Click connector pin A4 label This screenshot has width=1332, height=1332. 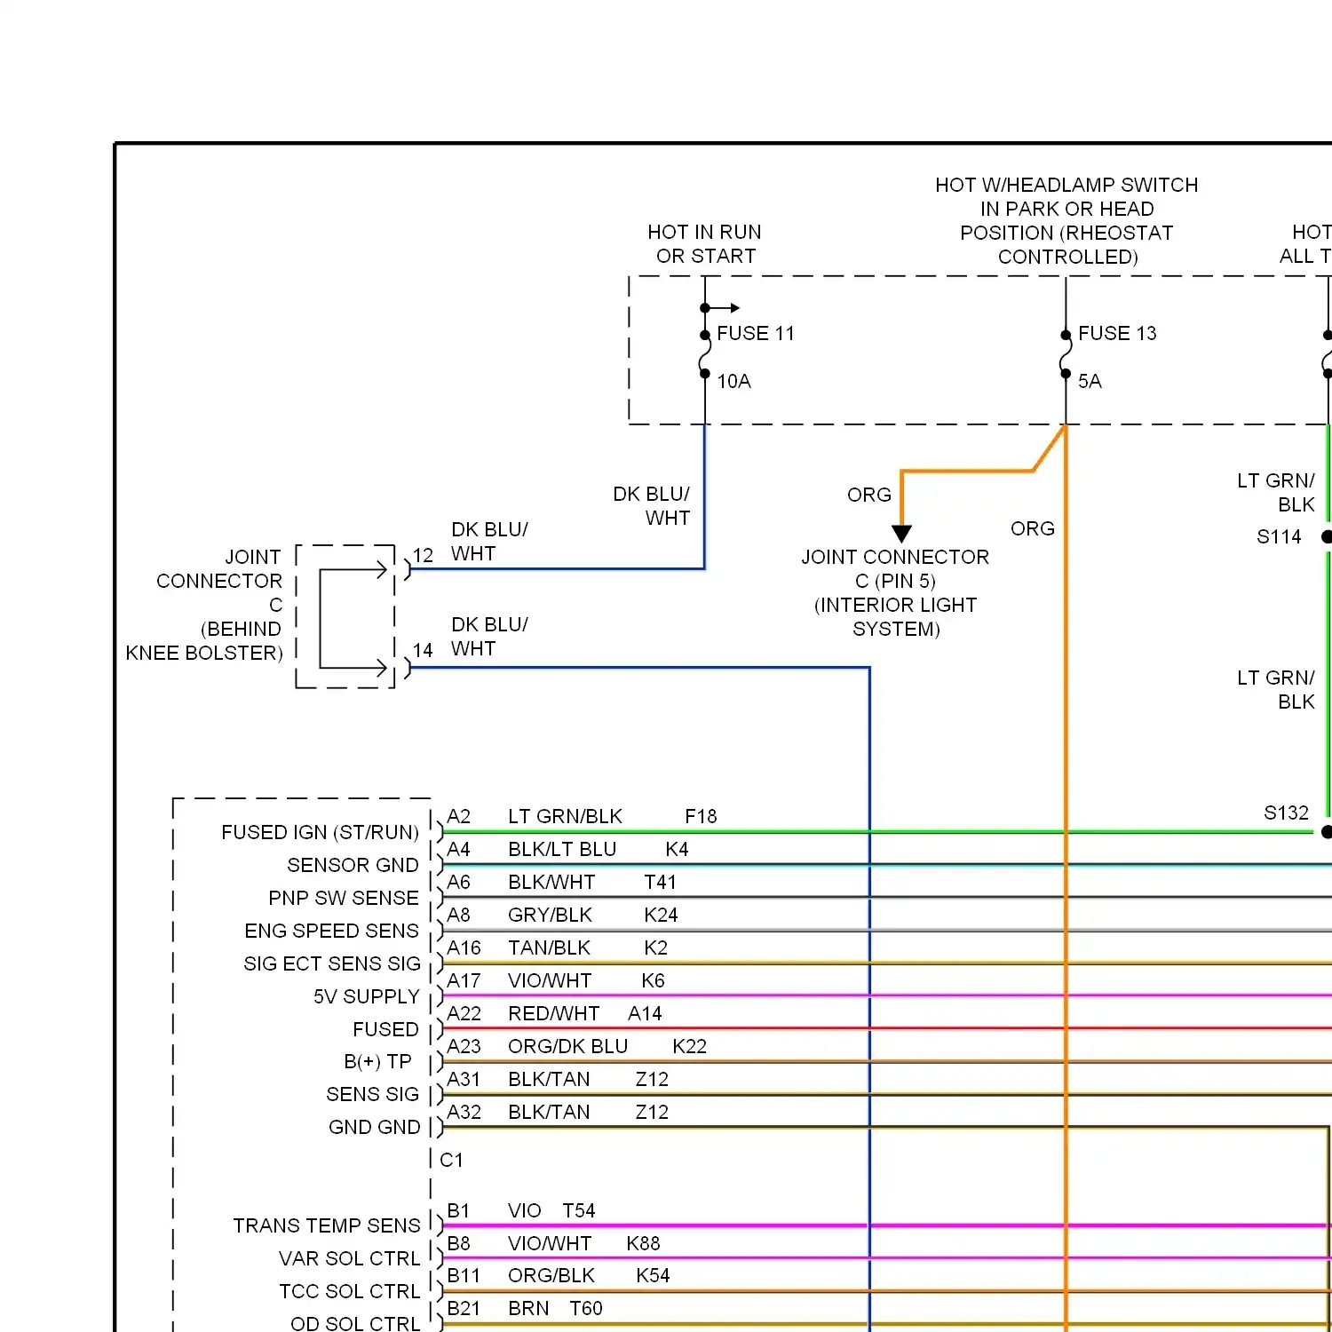tap(458, 849)
